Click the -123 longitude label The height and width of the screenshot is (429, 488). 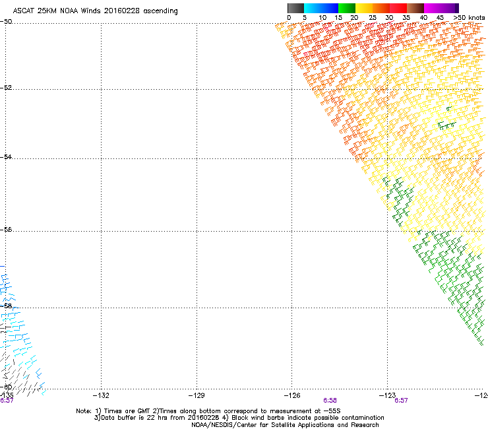tap(387, 395)
